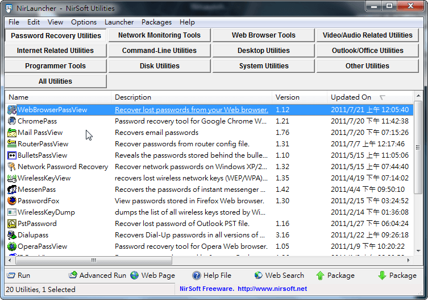Click the WirelessKeyDump icon
The height and width of the screenshot is (300, 428).
[12, 212]
